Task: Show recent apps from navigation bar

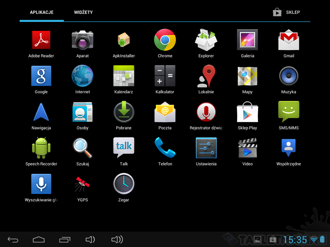Action: pyautogui.click(x=65, y=240)
